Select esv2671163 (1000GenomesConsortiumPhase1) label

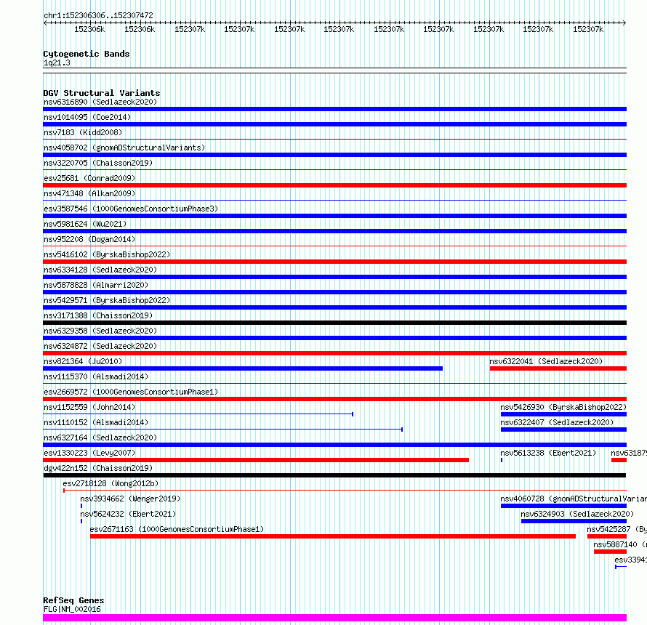[177, 529]
